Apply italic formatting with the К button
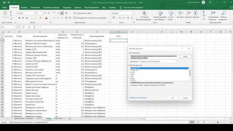233x131 pixels. click(23, 18)
